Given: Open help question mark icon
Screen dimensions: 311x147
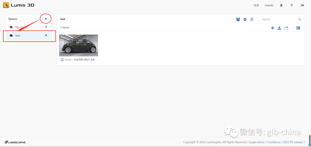Looking at the screenshot, I should click(291, 5).
